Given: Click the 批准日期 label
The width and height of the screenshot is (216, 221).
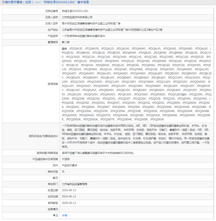Looking at the screenshot, I should 53,190.
